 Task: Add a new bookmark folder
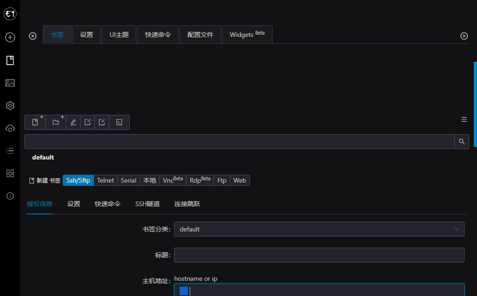56,122
